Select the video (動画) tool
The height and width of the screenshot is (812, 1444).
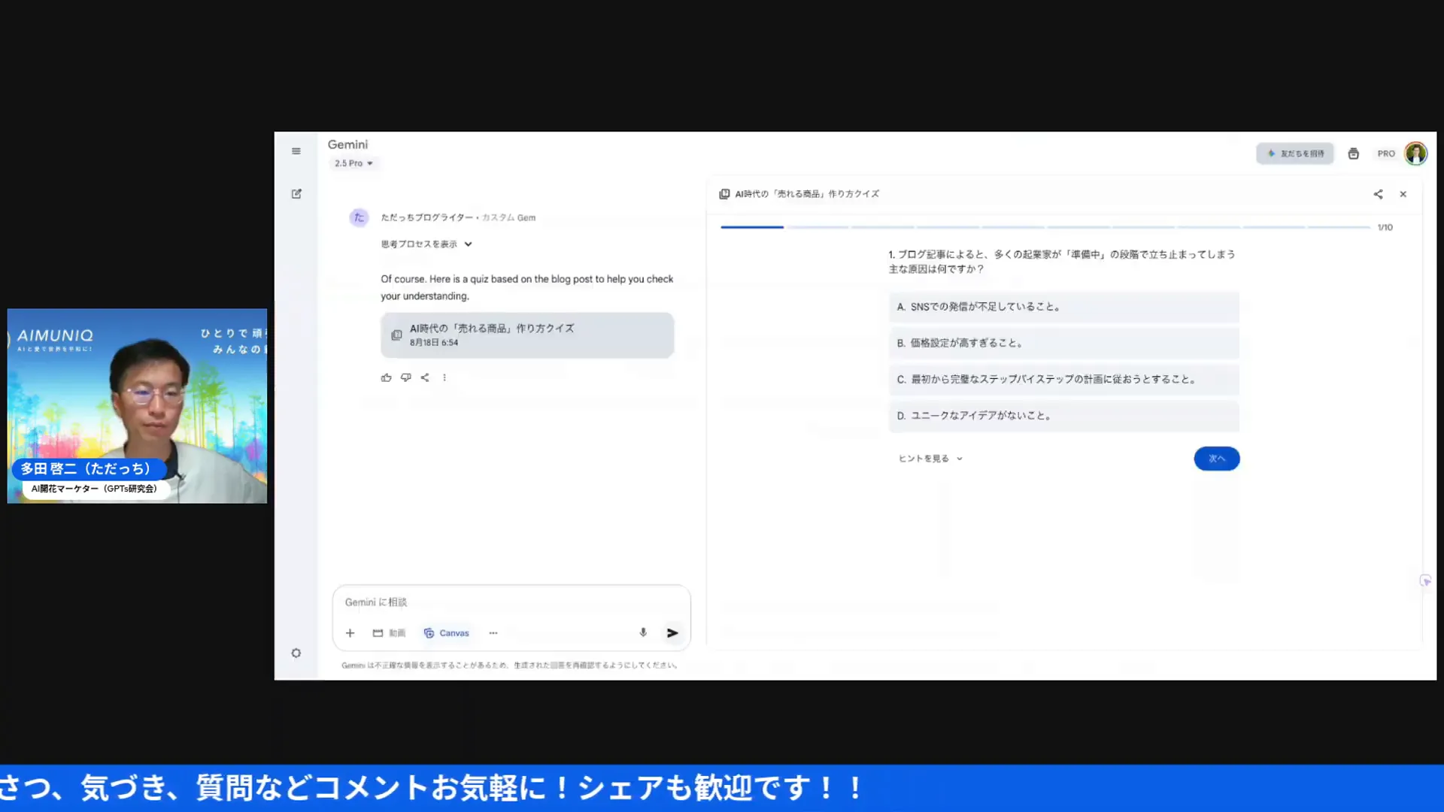pyautogui.click(x=389, y=633)
